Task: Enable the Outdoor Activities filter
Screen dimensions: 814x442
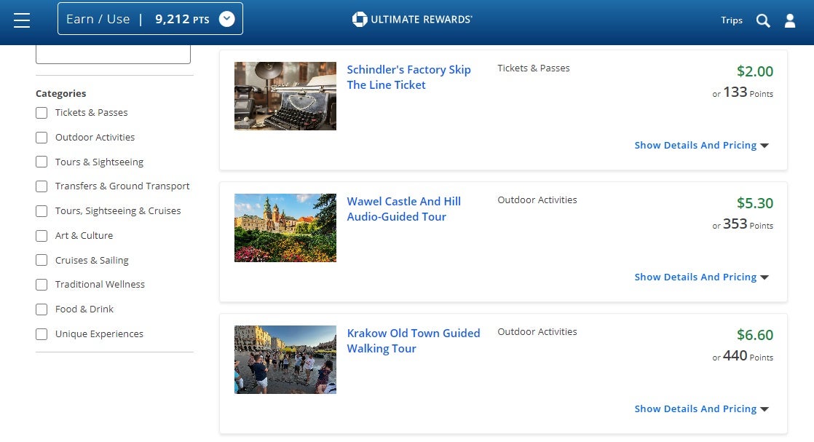Action: (42, 138)
